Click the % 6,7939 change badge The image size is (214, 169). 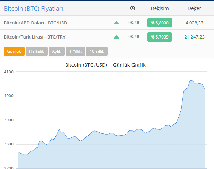(x=160, y=37)
